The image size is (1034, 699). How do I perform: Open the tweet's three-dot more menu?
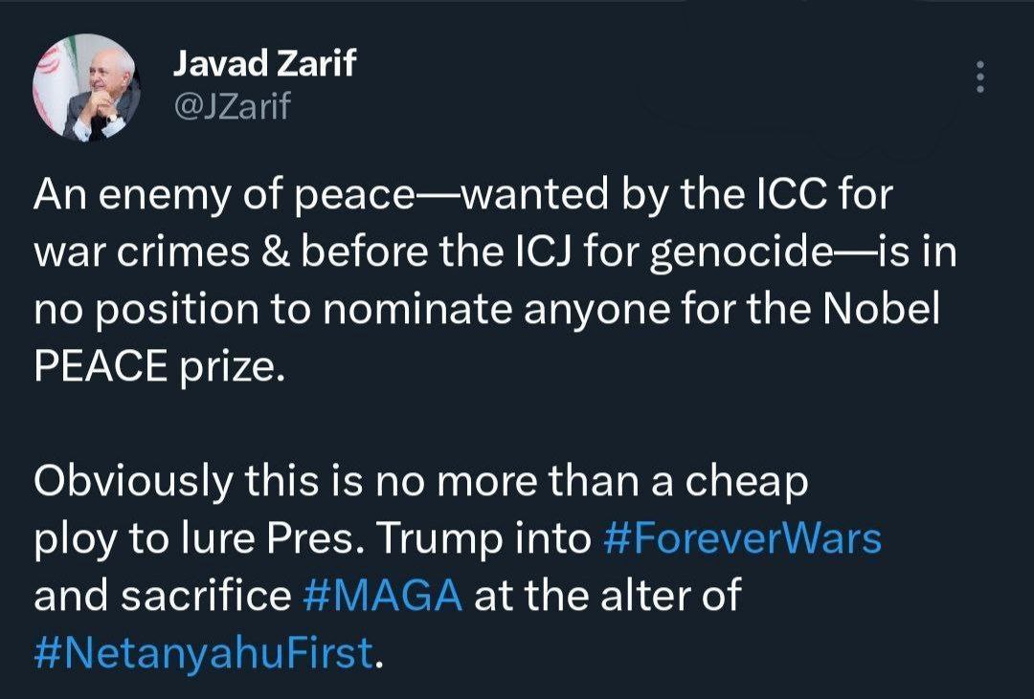point(978,76)
